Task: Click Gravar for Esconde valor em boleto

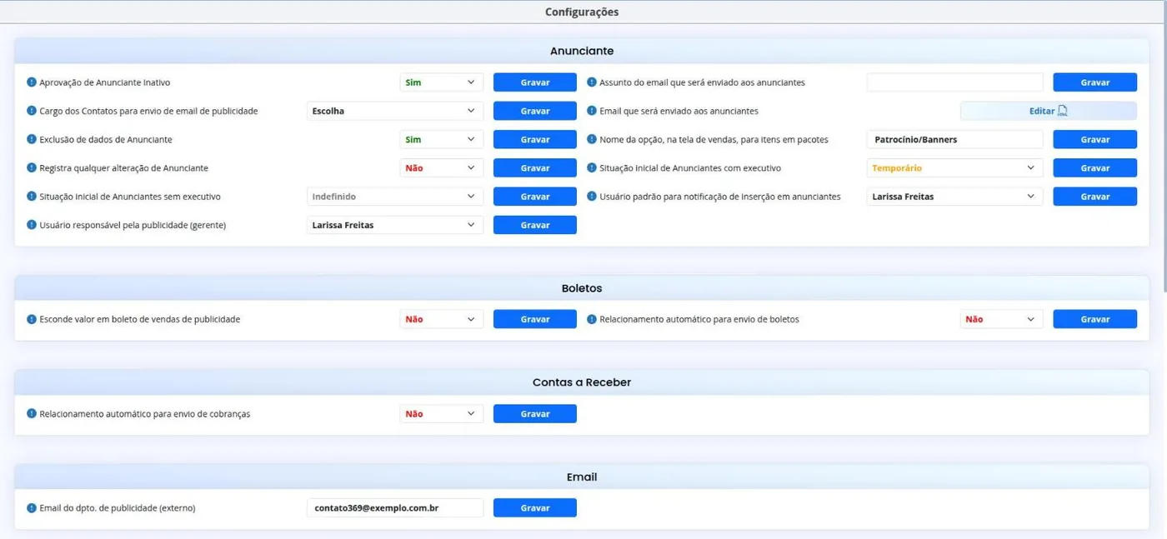Action: click(535, 319)
